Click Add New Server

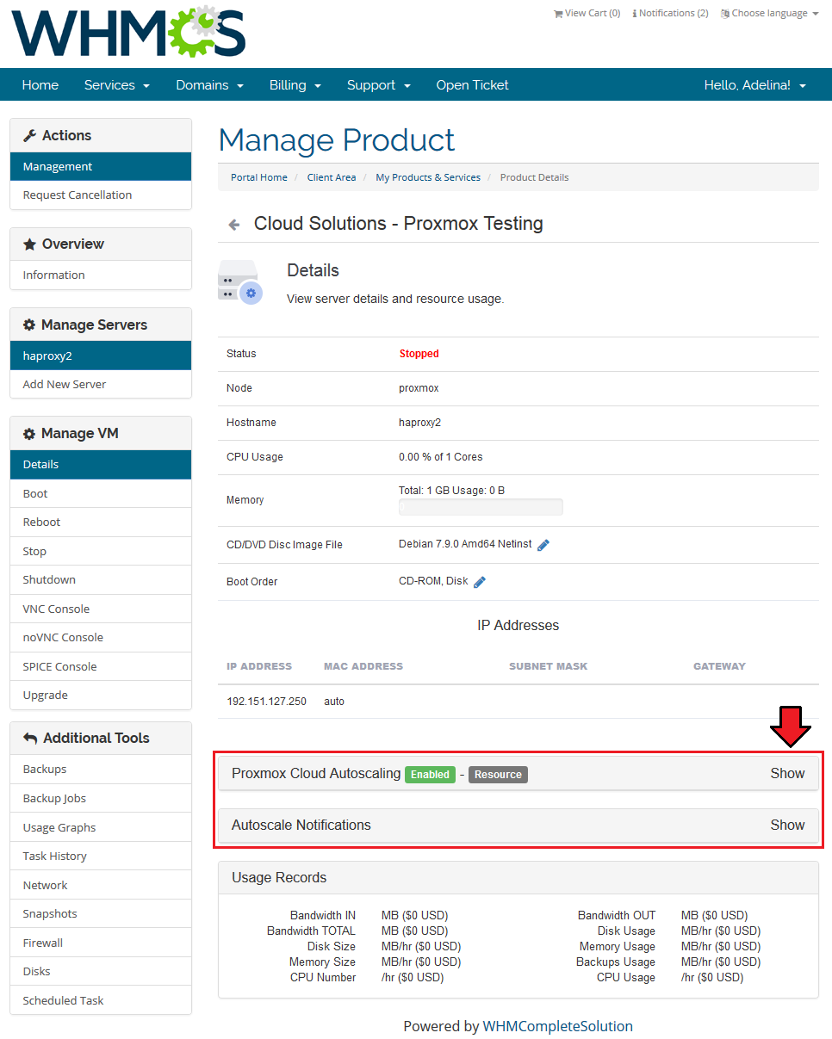point(101,384)
